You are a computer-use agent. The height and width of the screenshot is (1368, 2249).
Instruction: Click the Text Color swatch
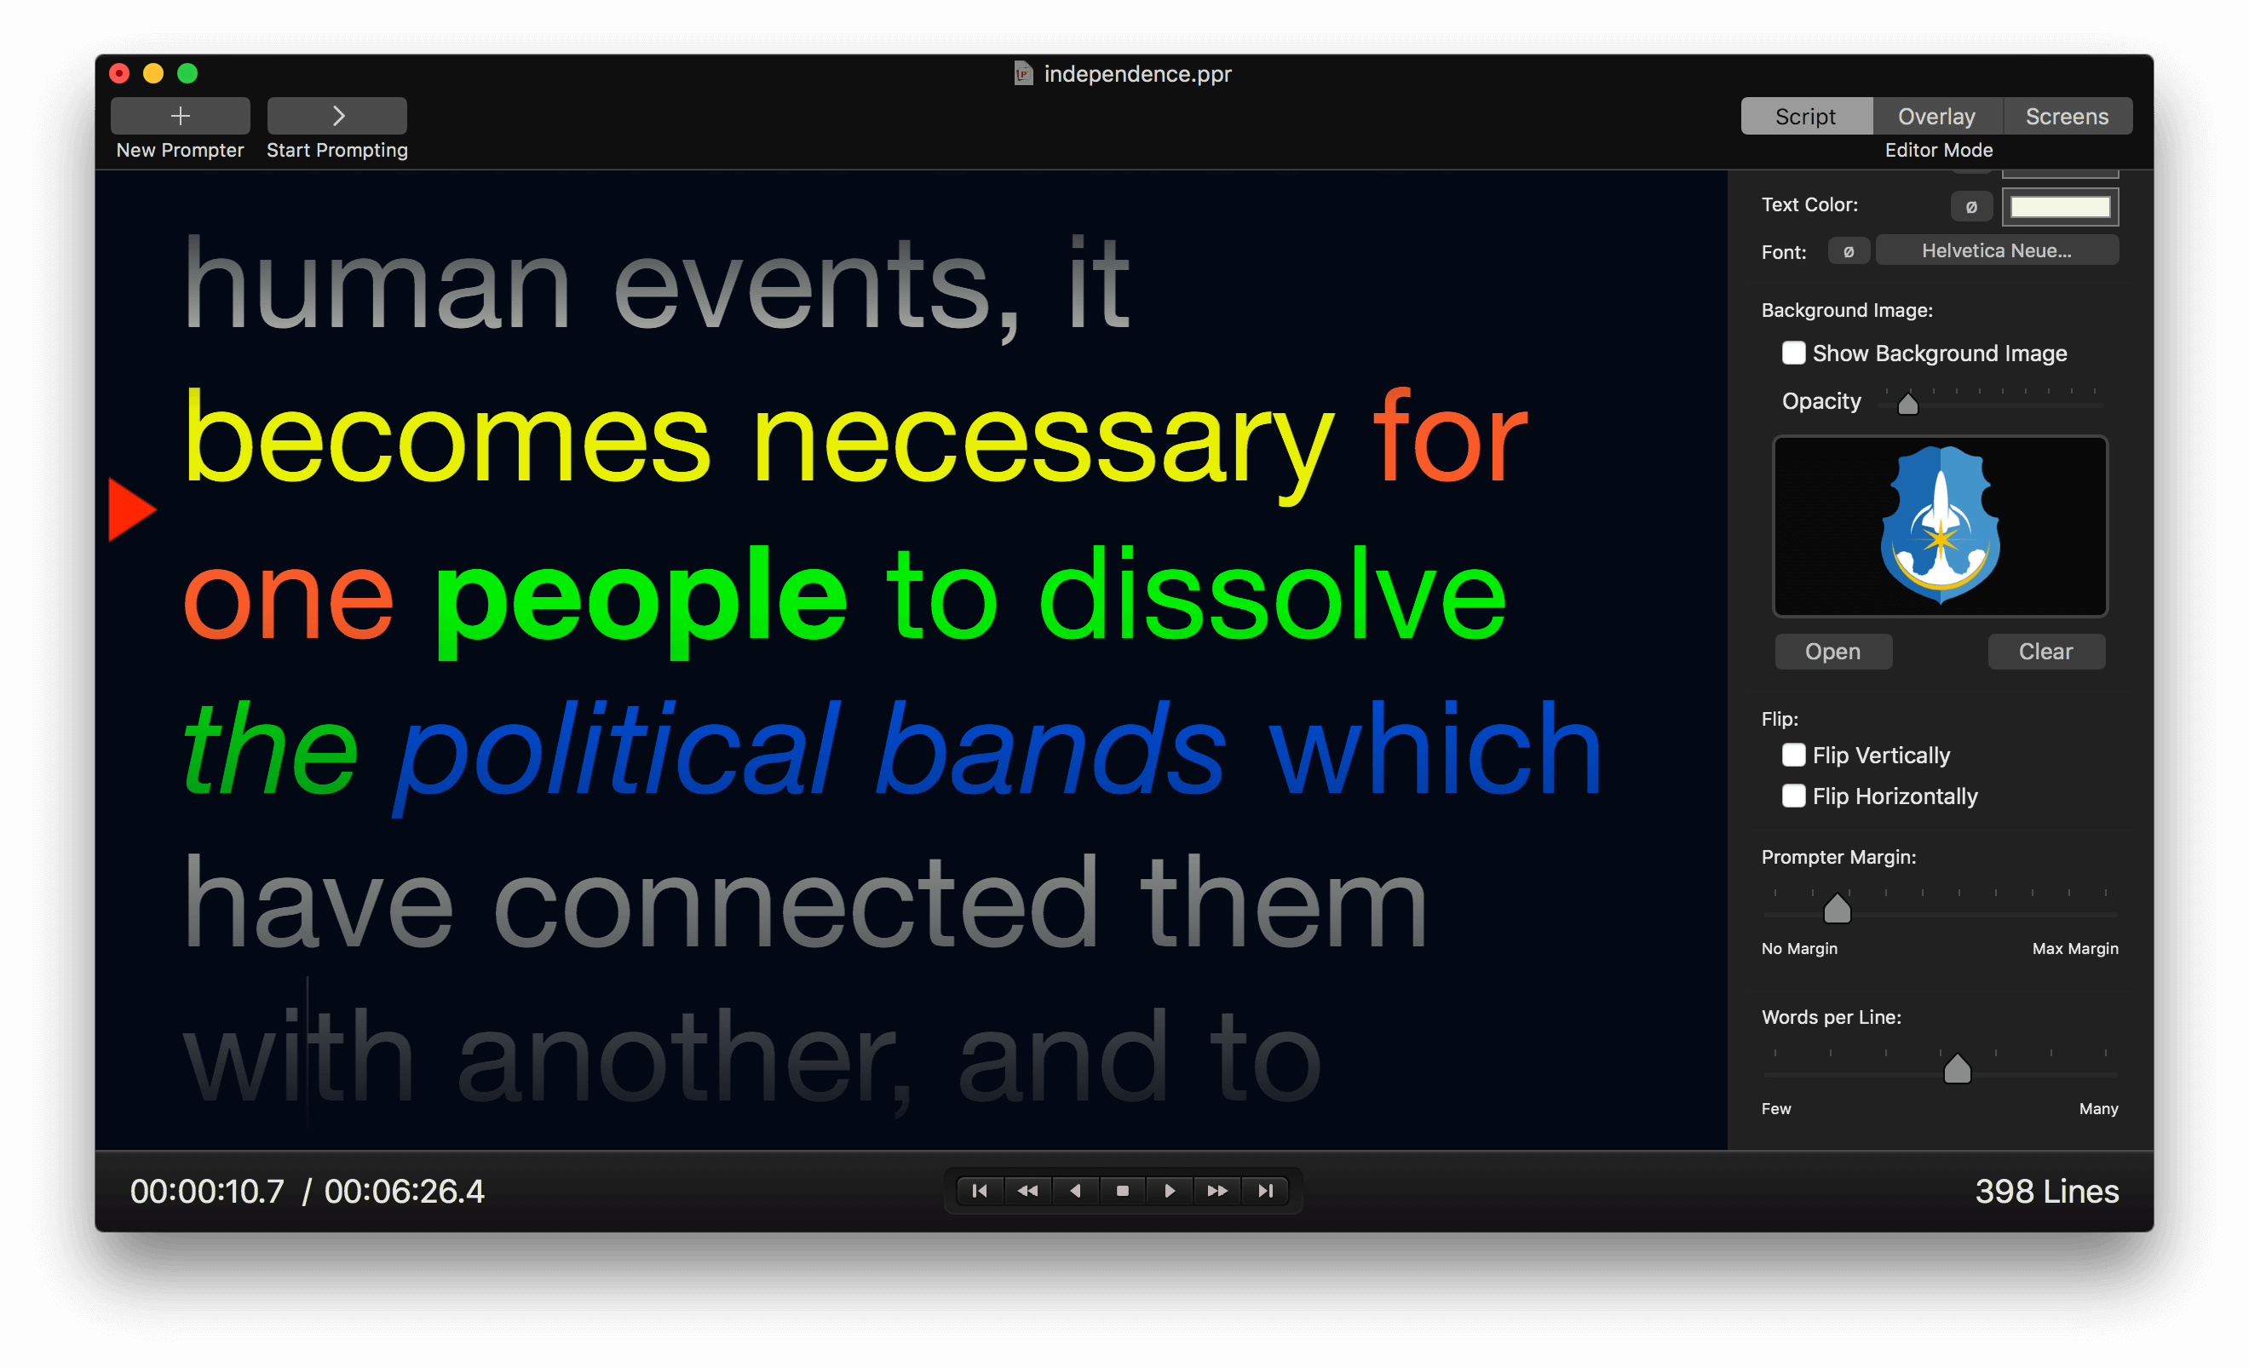point(2059,204)
